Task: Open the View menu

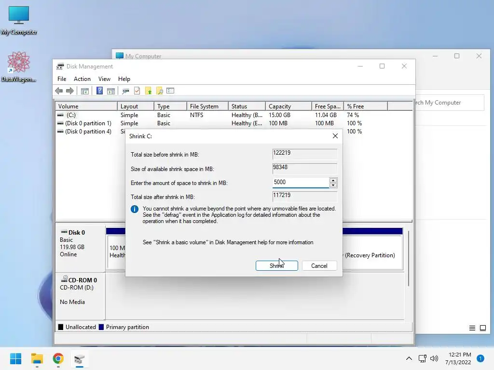Action: (104, 79)
